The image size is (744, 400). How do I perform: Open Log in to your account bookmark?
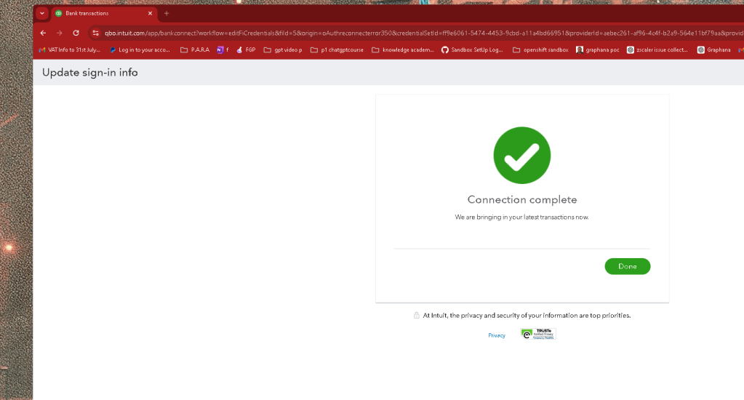tap(140, 50)
